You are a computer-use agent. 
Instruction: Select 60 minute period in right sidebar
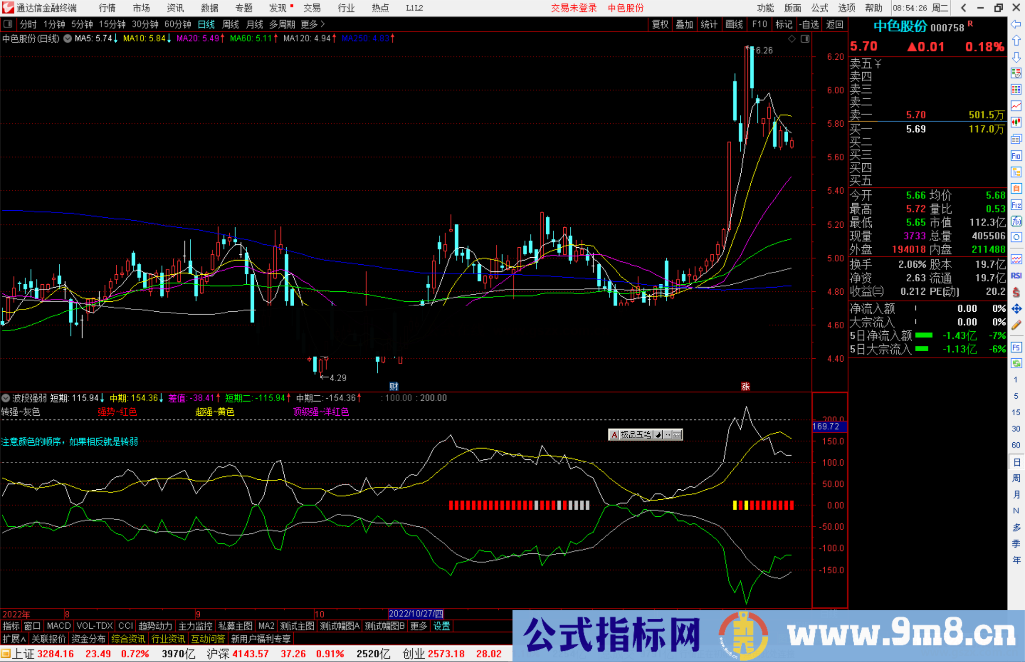click(x=1016, y=445)
